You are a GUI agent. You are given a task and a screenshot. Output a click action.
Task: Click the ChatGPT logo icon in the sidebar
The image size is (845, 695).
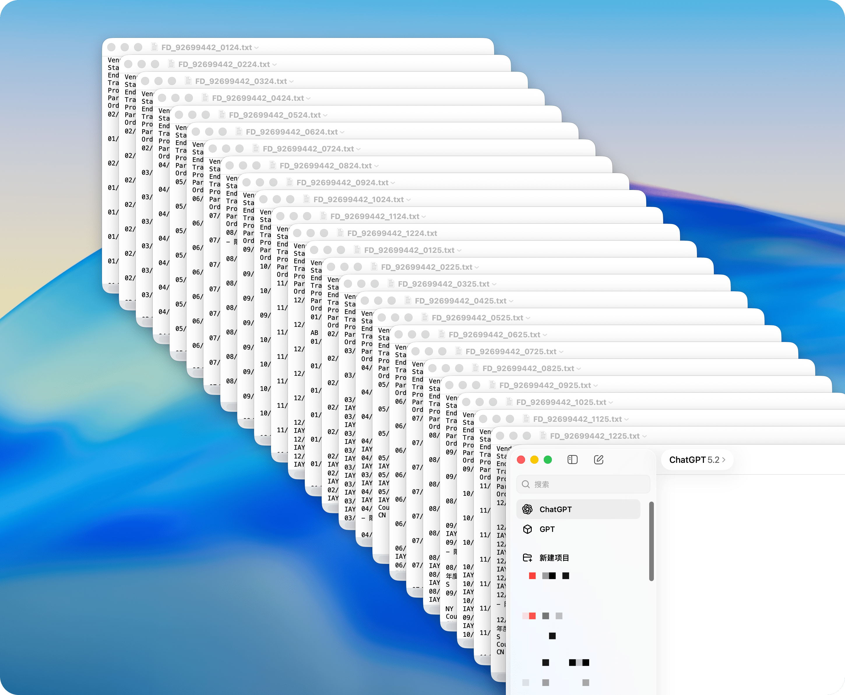527,509
